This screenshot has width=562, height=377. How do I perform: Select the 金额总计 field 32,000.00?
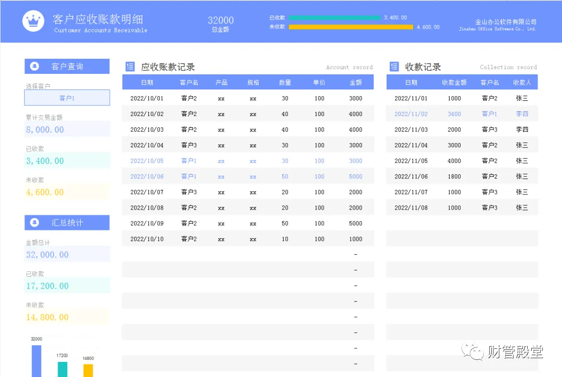click(67, 254)
